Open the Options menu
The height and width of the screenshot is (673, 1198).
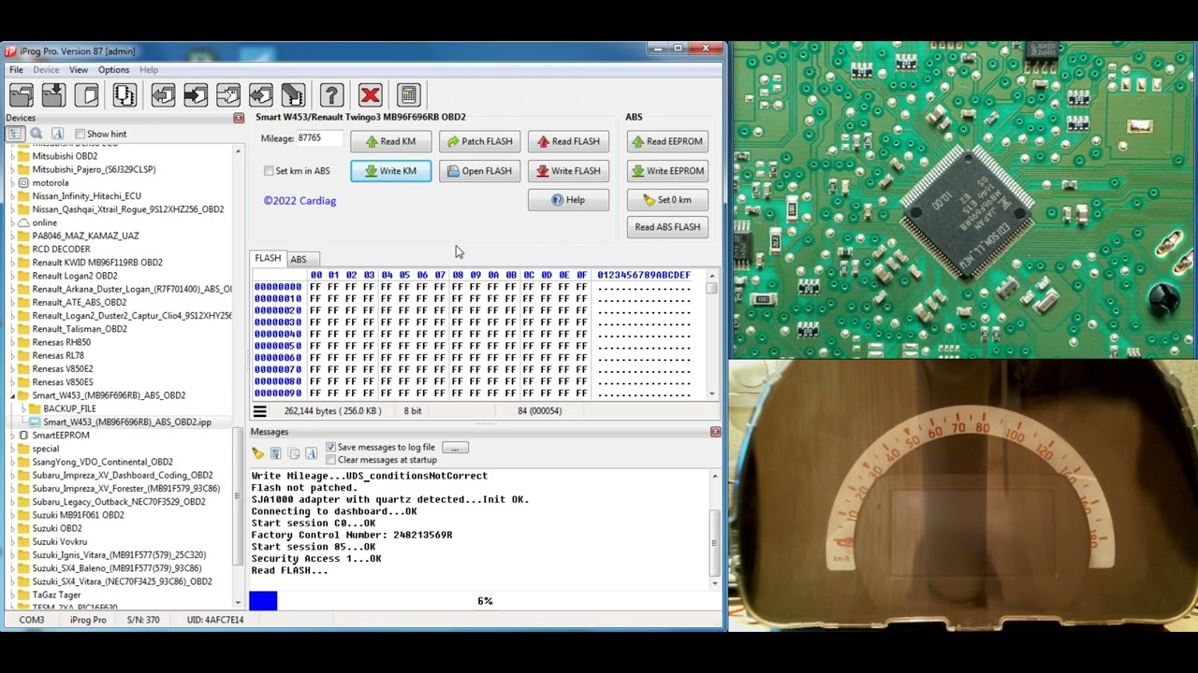113,70
